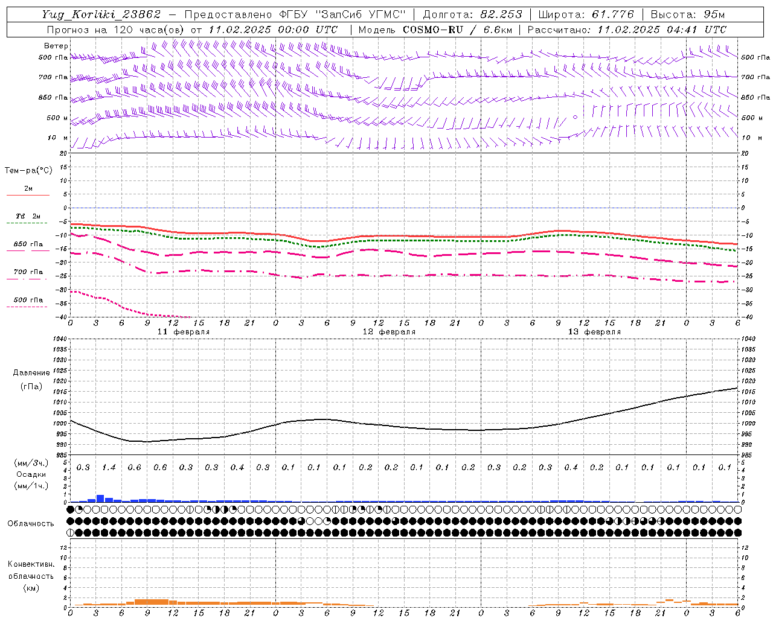Image resolution: width=773 pixels, height=618 pixels.
Task: Click the (гПа) unit under Давление
Action: click(x=31, y=386)
